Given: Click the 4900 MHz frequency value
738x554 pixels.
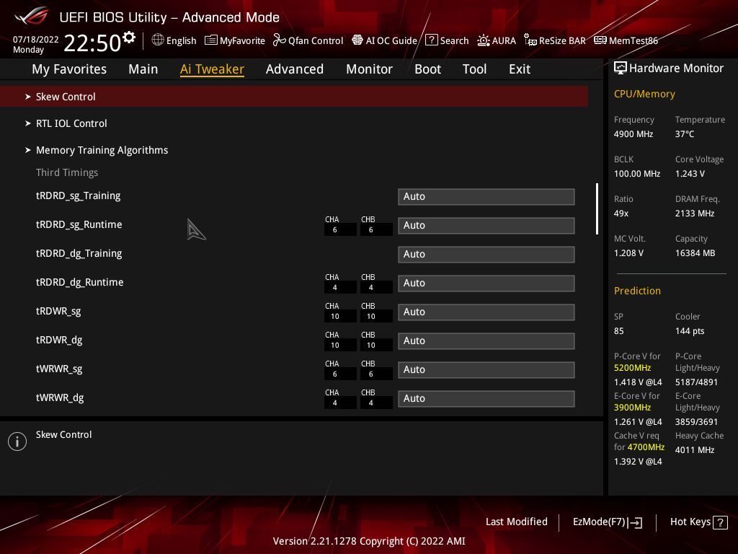Looking at the screenshot, I should [633, 134].
